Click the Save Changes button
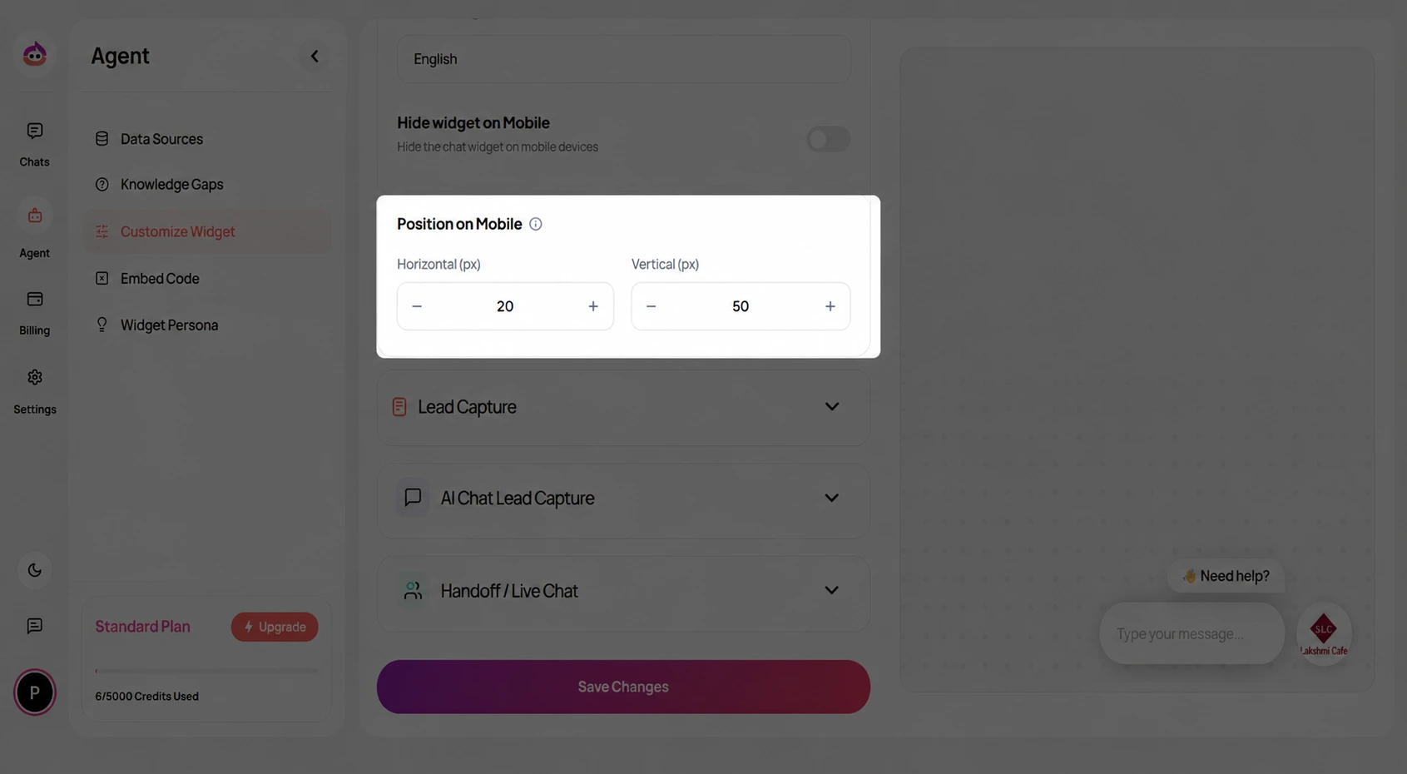Viewport: 1407px width, 774px height. pyautogui.click(x=623, y=687)
